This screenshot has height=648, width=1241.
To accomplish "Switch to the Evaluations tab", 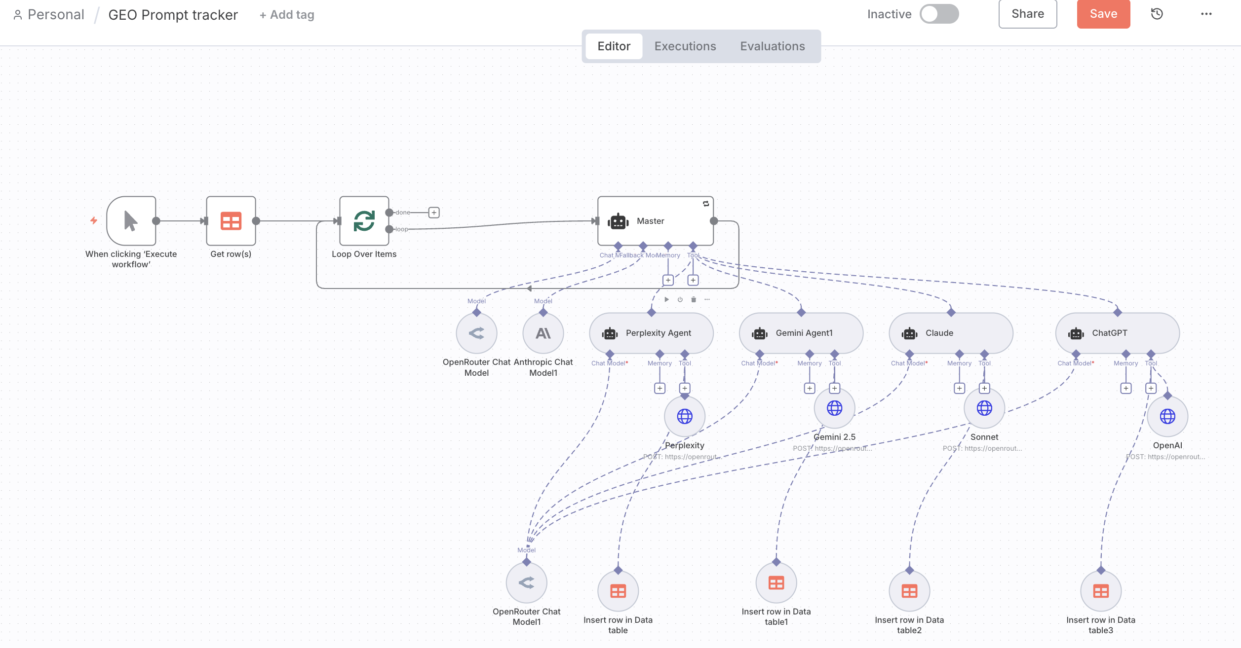I will pyautogui.click(x=772, y=46).
